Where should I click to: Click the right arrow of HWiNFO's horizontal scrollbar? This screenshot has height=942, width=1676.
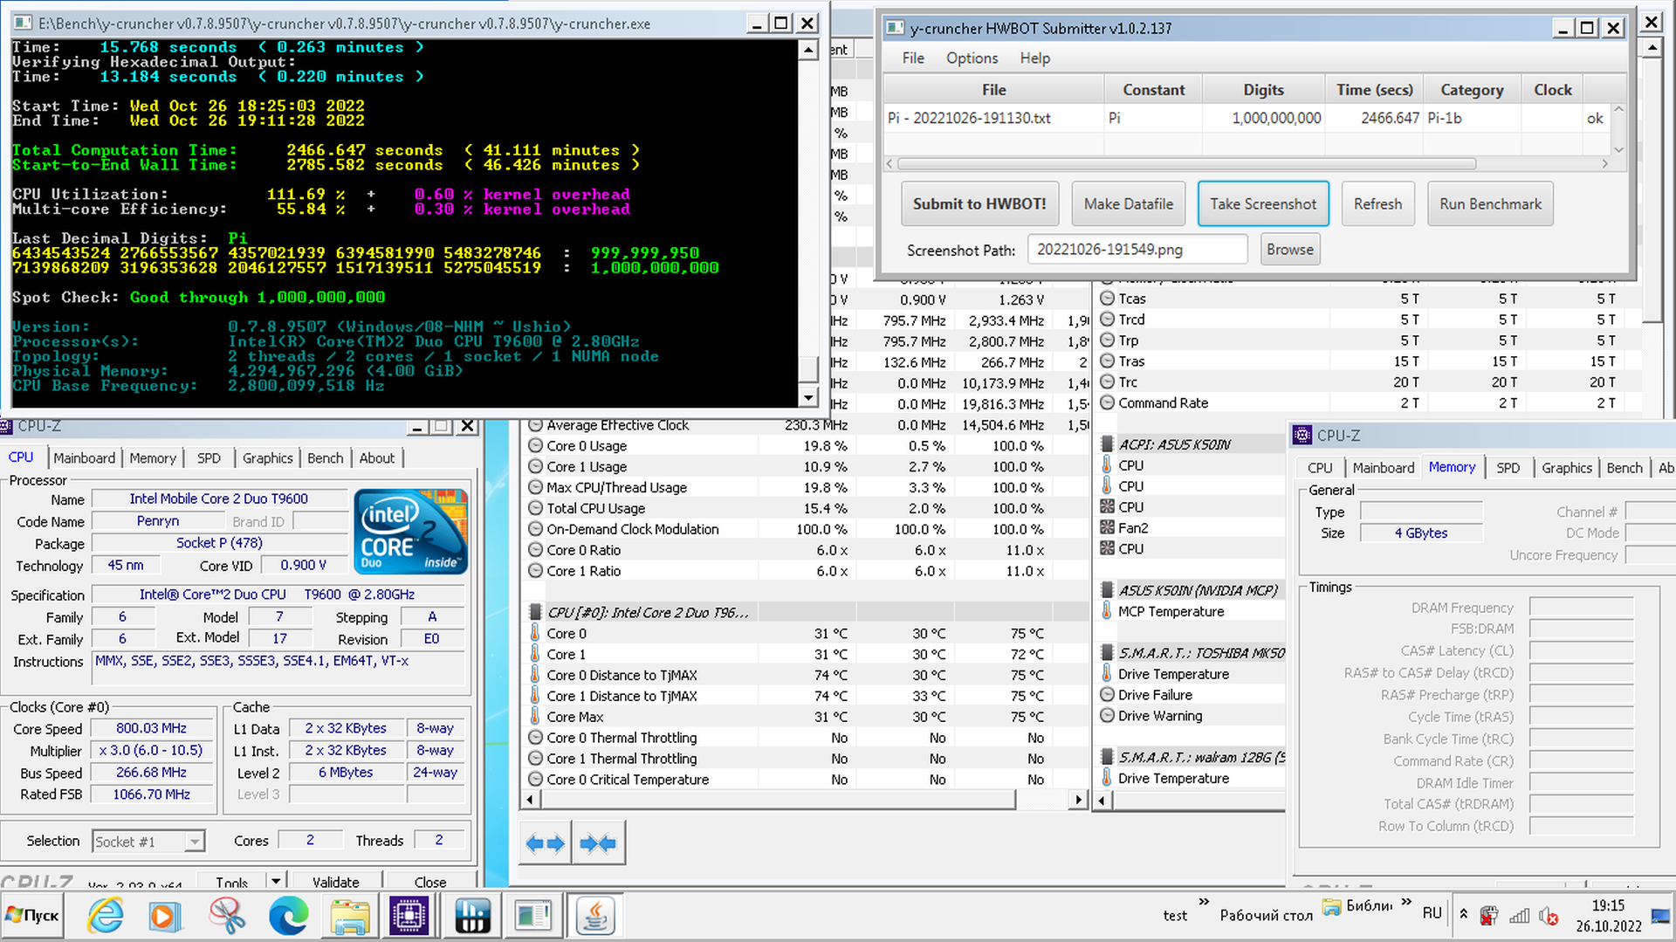click(x=1079, y=799)
